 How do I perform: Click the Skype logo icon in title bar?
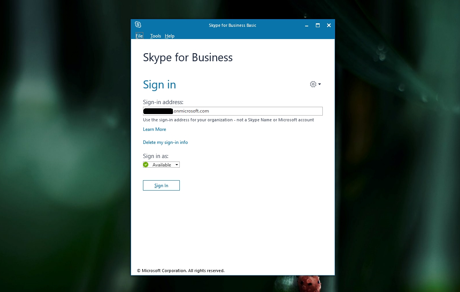(x=138, y=25)
